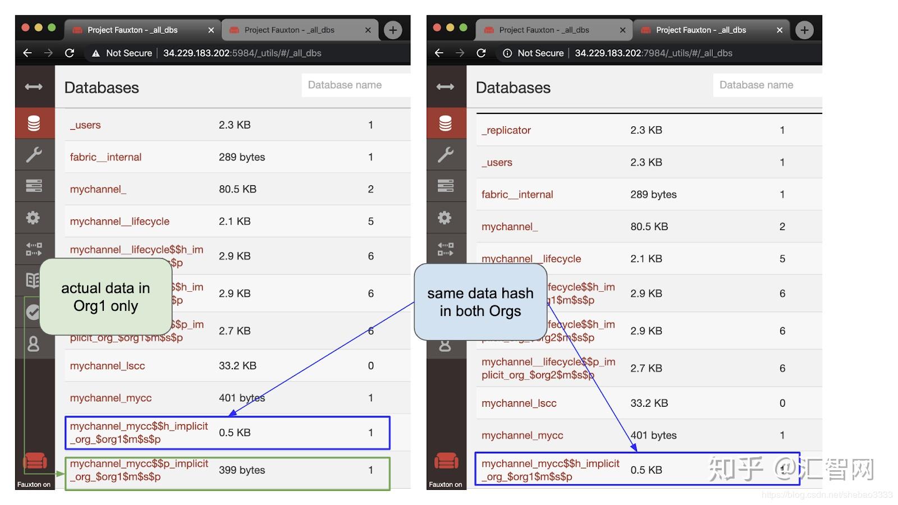
Task: Click the address bar showing port 7984
Action: [x=653, y=53]
